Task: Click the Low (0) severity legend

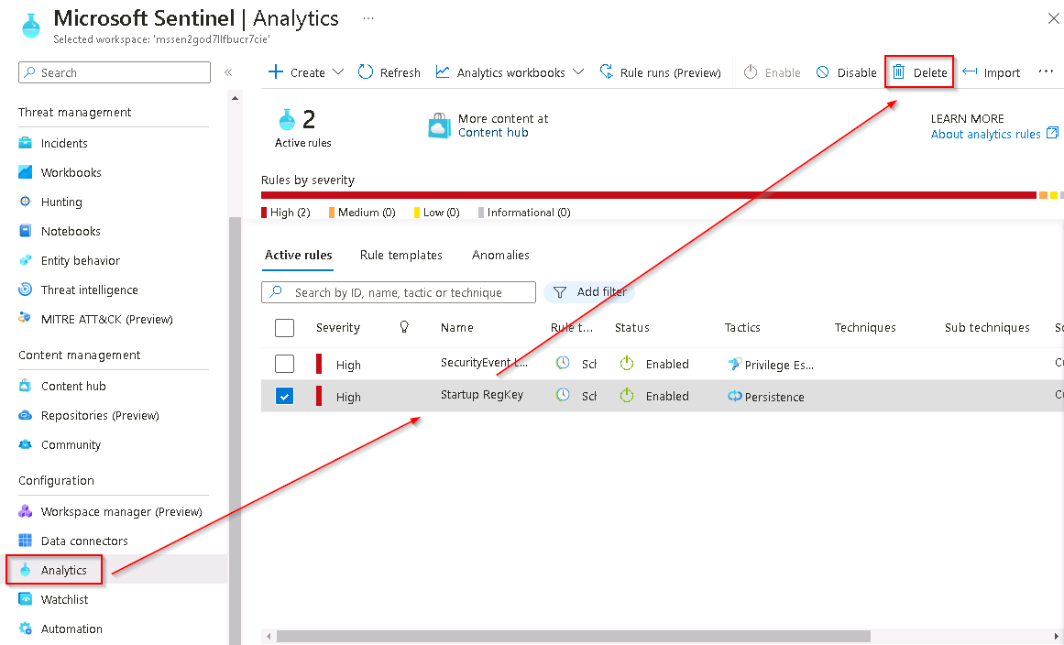Action: pos(437,213)
